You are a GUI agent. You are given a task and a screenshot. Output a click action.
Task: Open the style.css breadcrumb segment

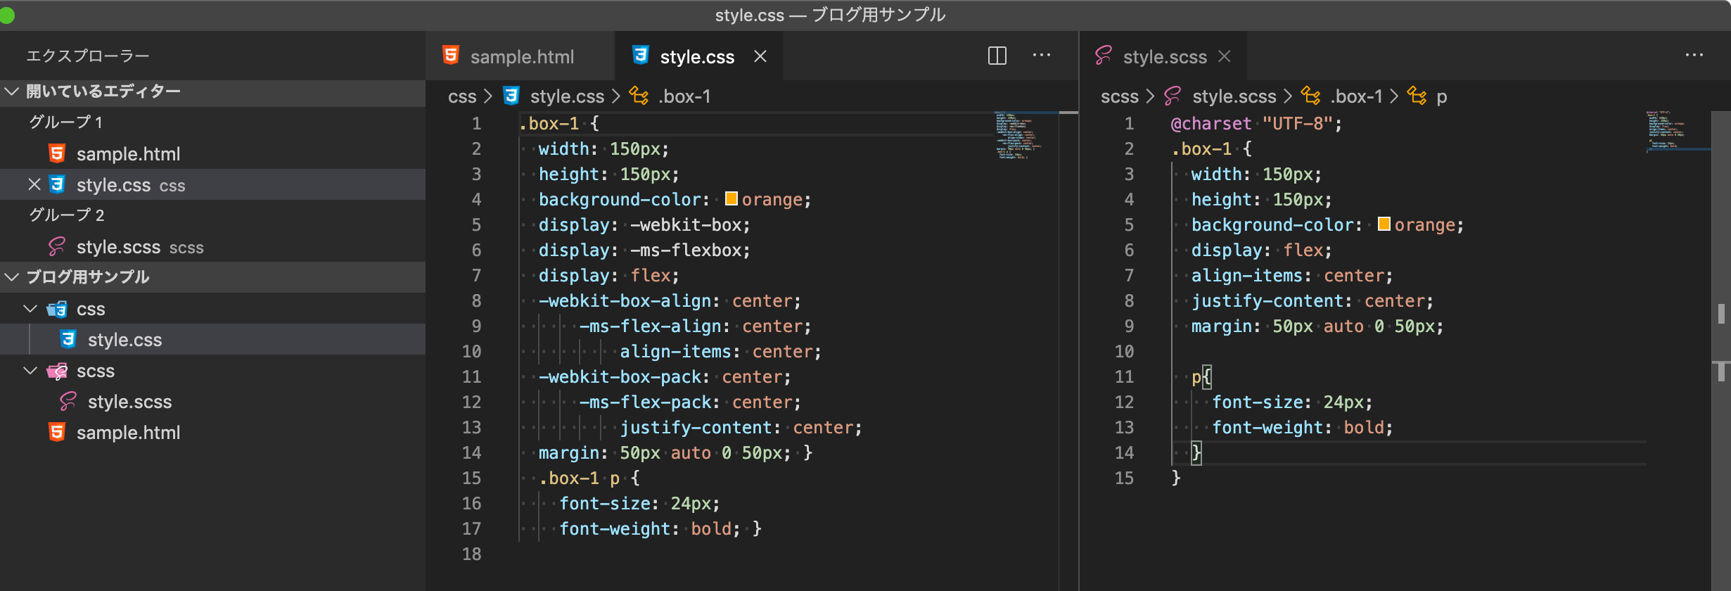tap(567, 96)
